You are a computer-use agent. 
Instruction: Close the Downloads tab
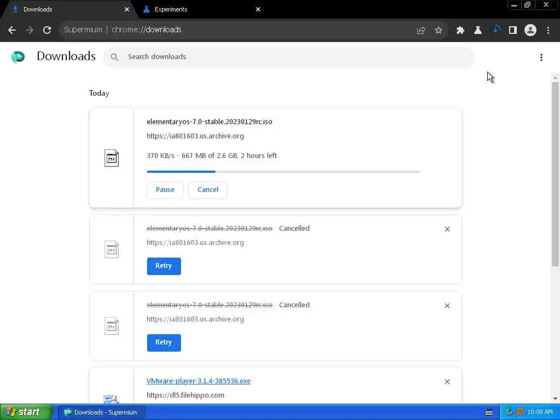[127, 9]
